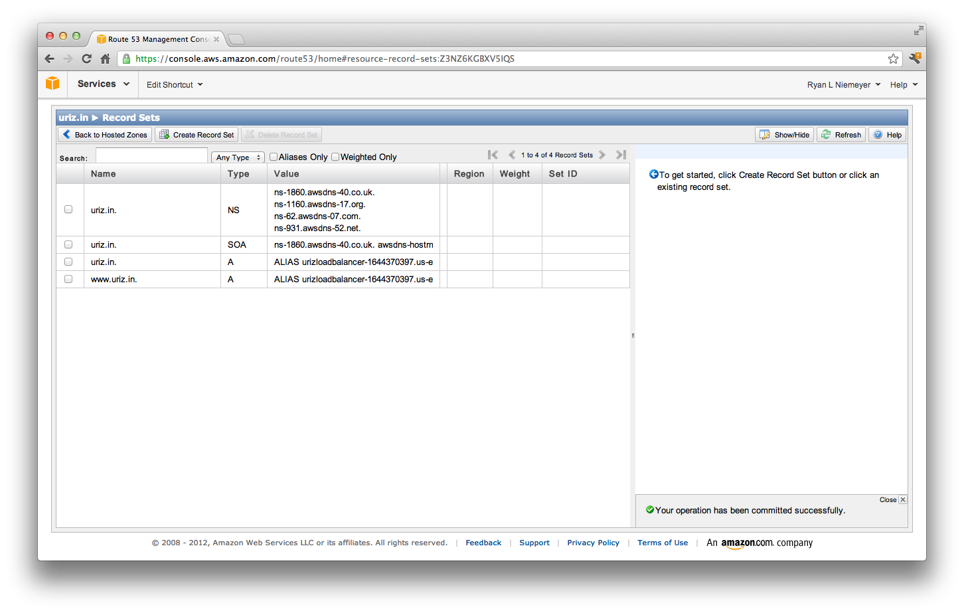Click the AWS console cube logo
This screenshot has height=613, width=964.
point(52,84)
